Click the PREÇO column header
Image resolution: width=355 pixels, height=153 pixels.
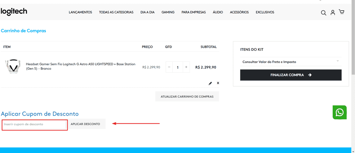pos(147,47)
